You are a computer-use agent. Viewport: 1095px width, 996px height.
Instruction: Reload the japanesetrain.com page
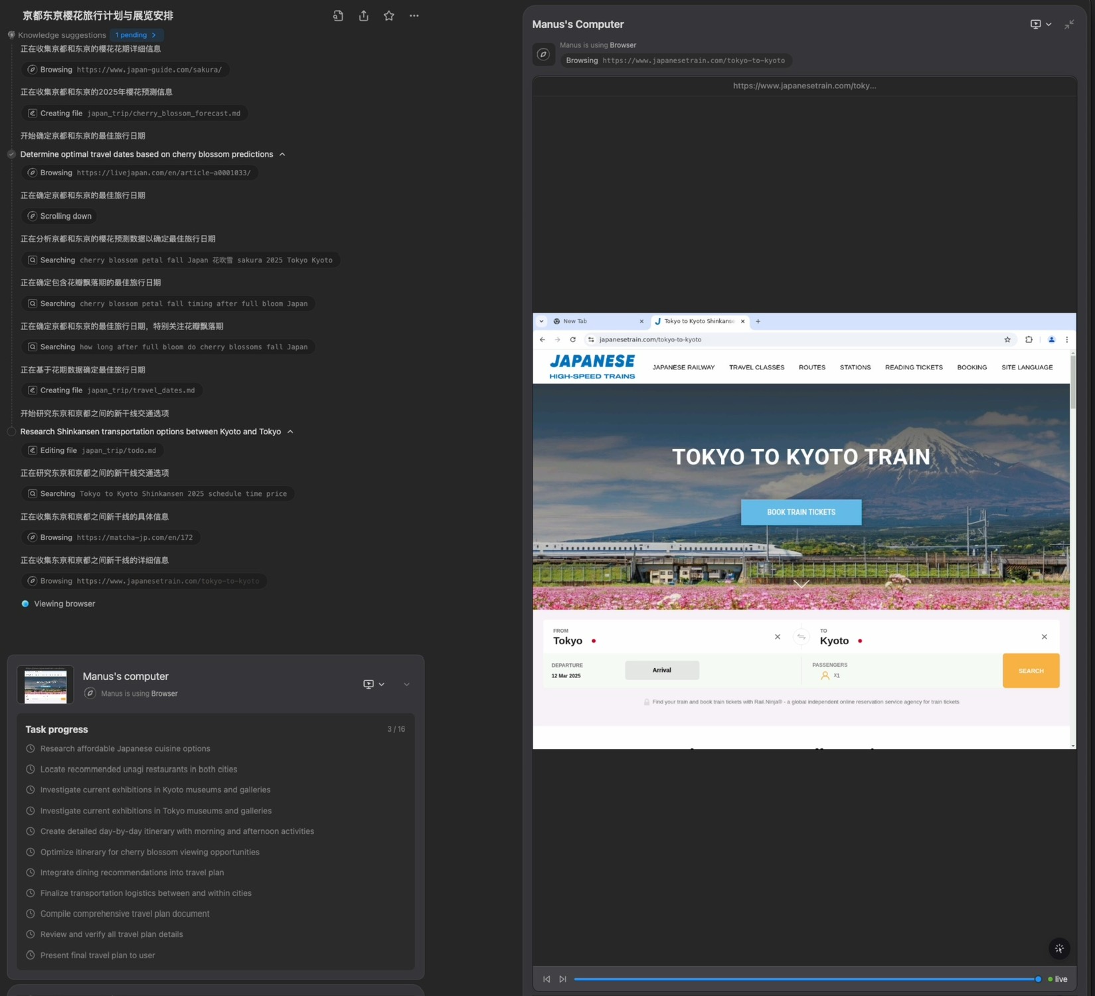click(573, 339)
